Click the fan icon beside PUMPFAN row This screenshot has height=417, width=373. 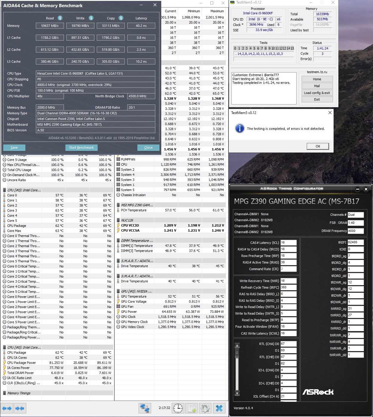click(118, 159)
